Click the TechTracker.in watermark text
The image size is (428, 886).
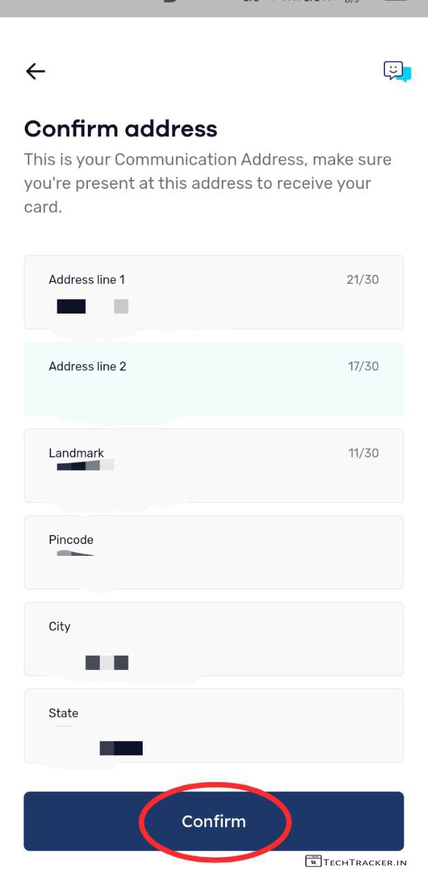365,862
